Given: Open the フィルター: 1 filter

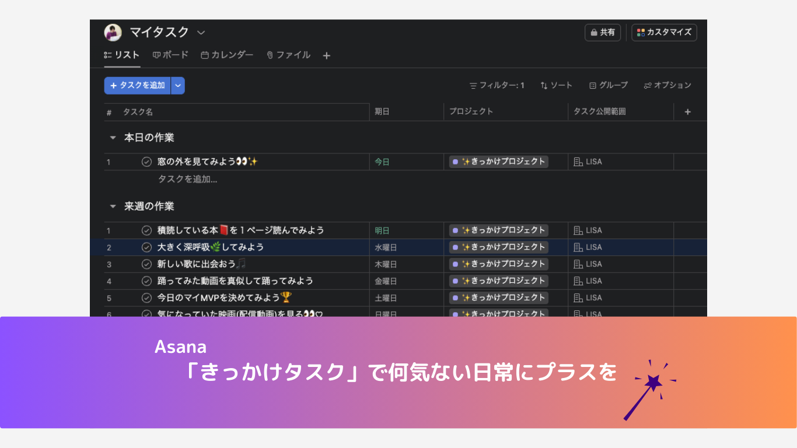Looking at the screenshot, I should (497, 85).
